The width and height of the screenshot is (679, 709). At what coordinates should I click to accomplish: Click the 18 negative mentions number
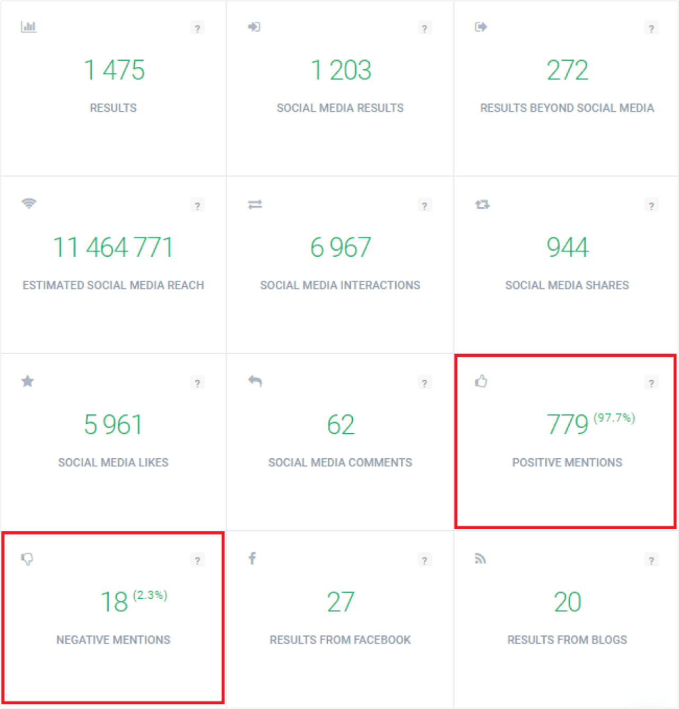pyautogui.click(x=115, y=602)
